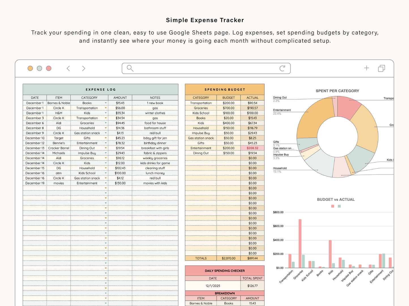Click the forward navigation arrow
Image resolution: width=409 pixels, height=306 pixels.
coord(83,68)
